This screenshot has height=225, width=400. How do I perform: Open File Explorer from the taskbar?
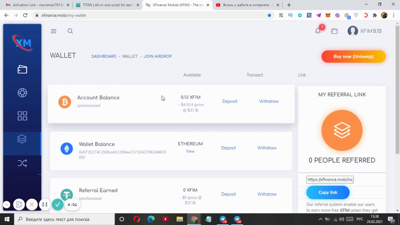(180, 219)
